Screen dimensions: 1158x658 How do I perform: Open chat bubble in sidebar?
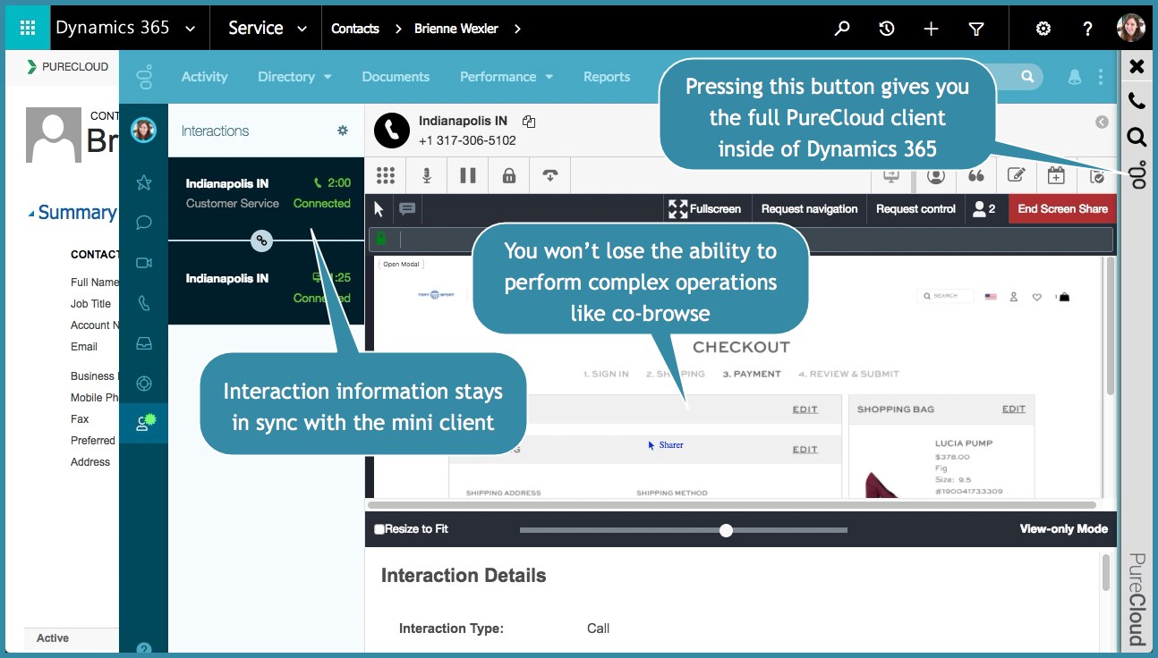click(x=143, y=223)
